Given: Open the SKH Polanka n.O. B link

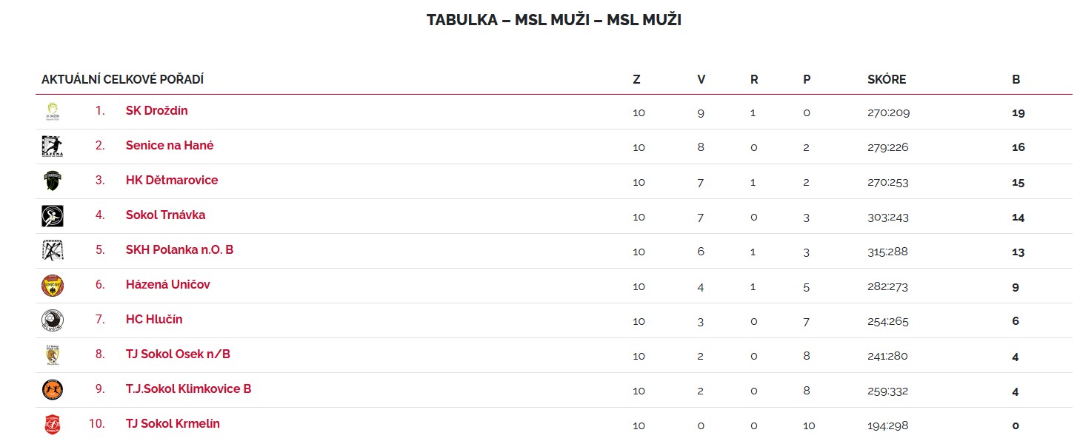Looking at the screenshot, I should click(179, 250).
